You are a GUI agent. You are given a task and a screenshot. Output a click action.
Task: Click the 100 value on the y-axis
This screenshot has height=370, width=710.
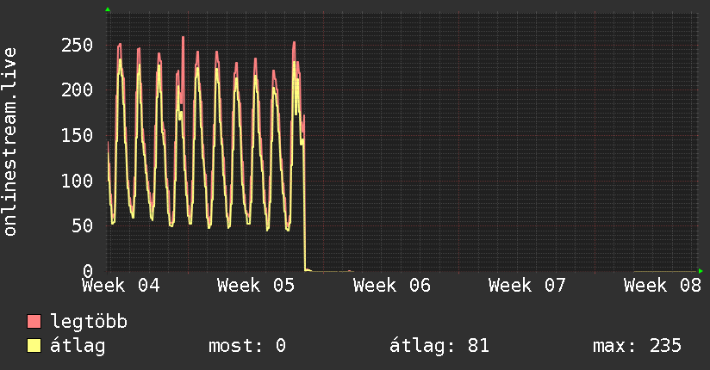[x=77, y=181]
